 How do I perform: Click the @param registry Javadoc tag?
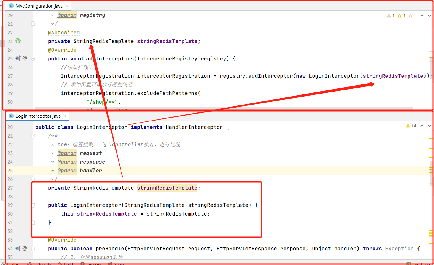81,15
